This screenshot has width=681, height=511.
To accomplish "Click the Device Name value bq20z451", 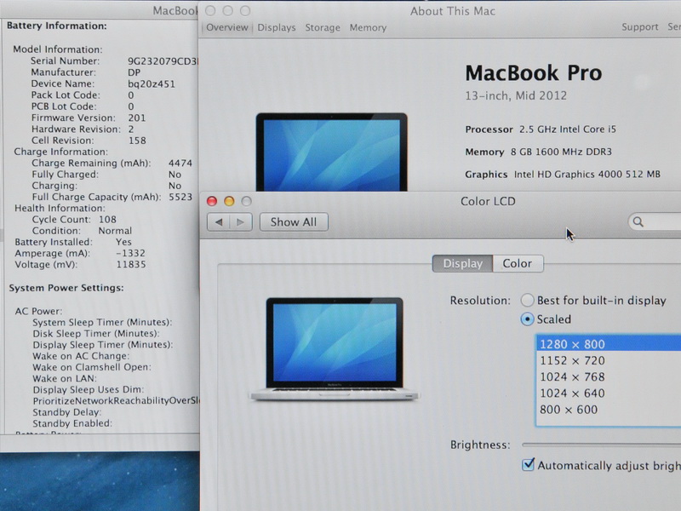I will (x=152, y=83).
